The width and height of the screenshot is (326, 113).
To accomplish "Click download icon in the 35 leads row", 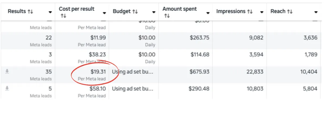I will pyautogui.click(x=7, y=71).
